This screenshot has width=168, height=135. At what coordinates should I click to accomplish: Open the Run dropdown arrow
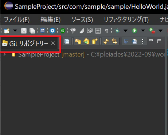click(x=143, y=31)
